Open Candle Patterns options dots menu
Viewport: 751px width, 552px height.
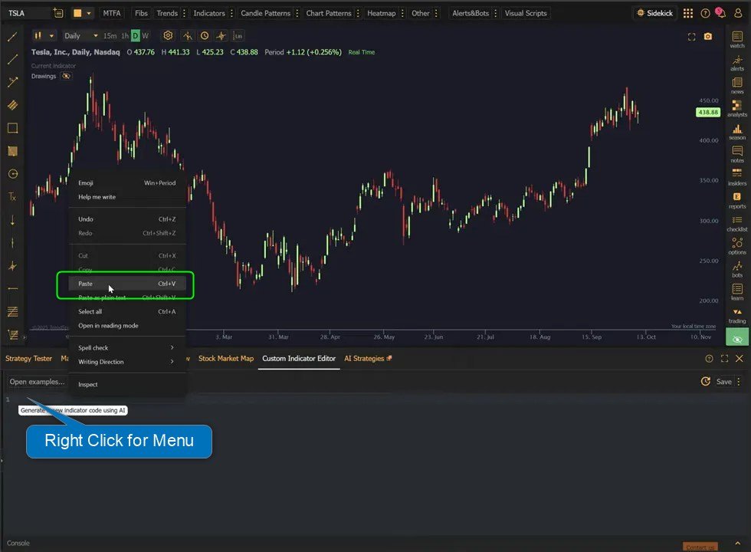[297, 14]
